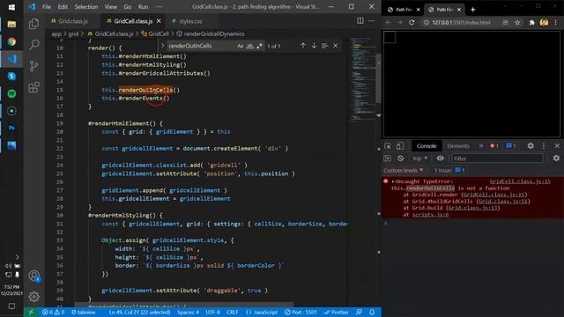Toggle Use Regular Expression in find widget

point(259,46)
